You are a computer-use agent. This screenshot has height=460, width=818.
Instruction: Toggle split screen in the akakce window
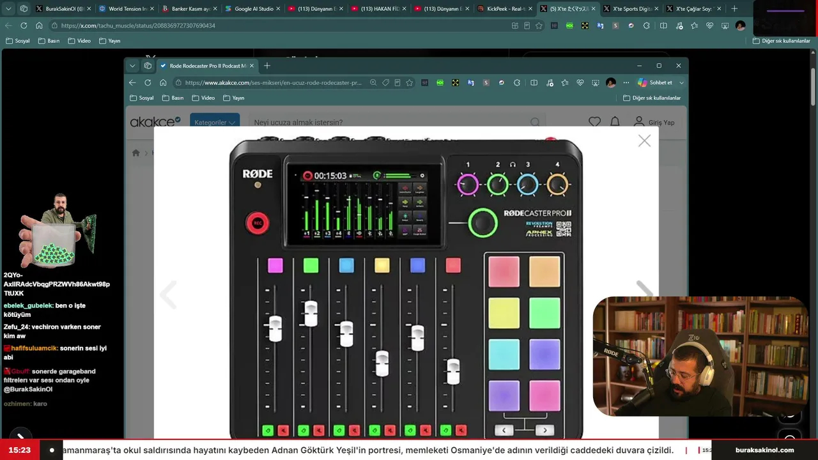click(x=534, y=82)
